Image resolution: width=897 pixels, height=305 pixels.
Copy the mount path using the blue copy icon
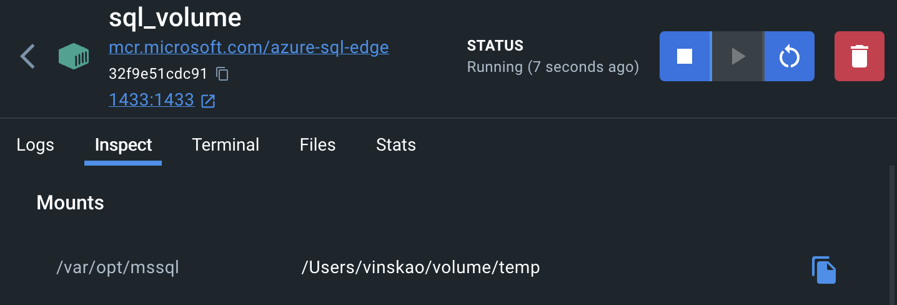click(x=823, y=269)
